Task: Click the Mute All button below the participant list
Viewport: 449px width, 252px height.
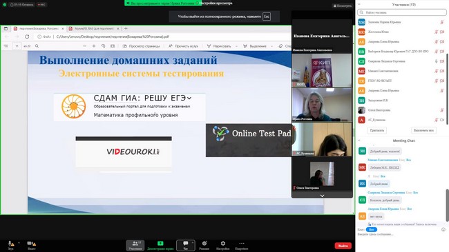Action: click(x=423, y=130)
